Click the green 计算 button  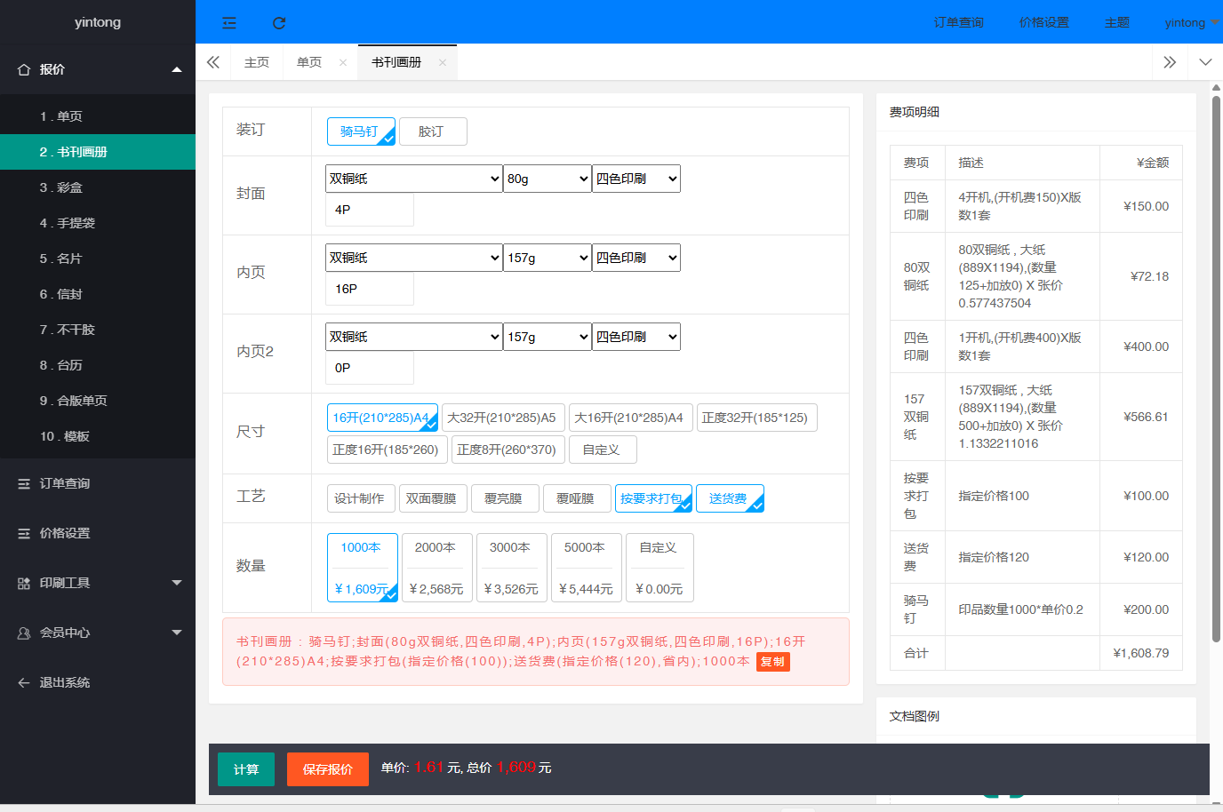(x=246, y=769)
